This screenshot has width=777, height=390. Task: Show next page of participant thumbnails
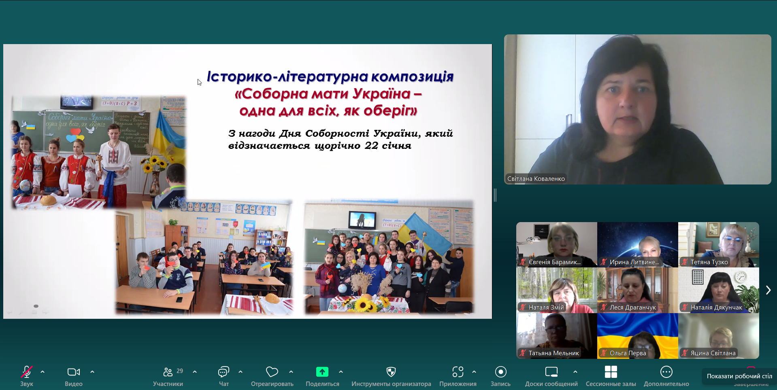[x=768, y=290]
